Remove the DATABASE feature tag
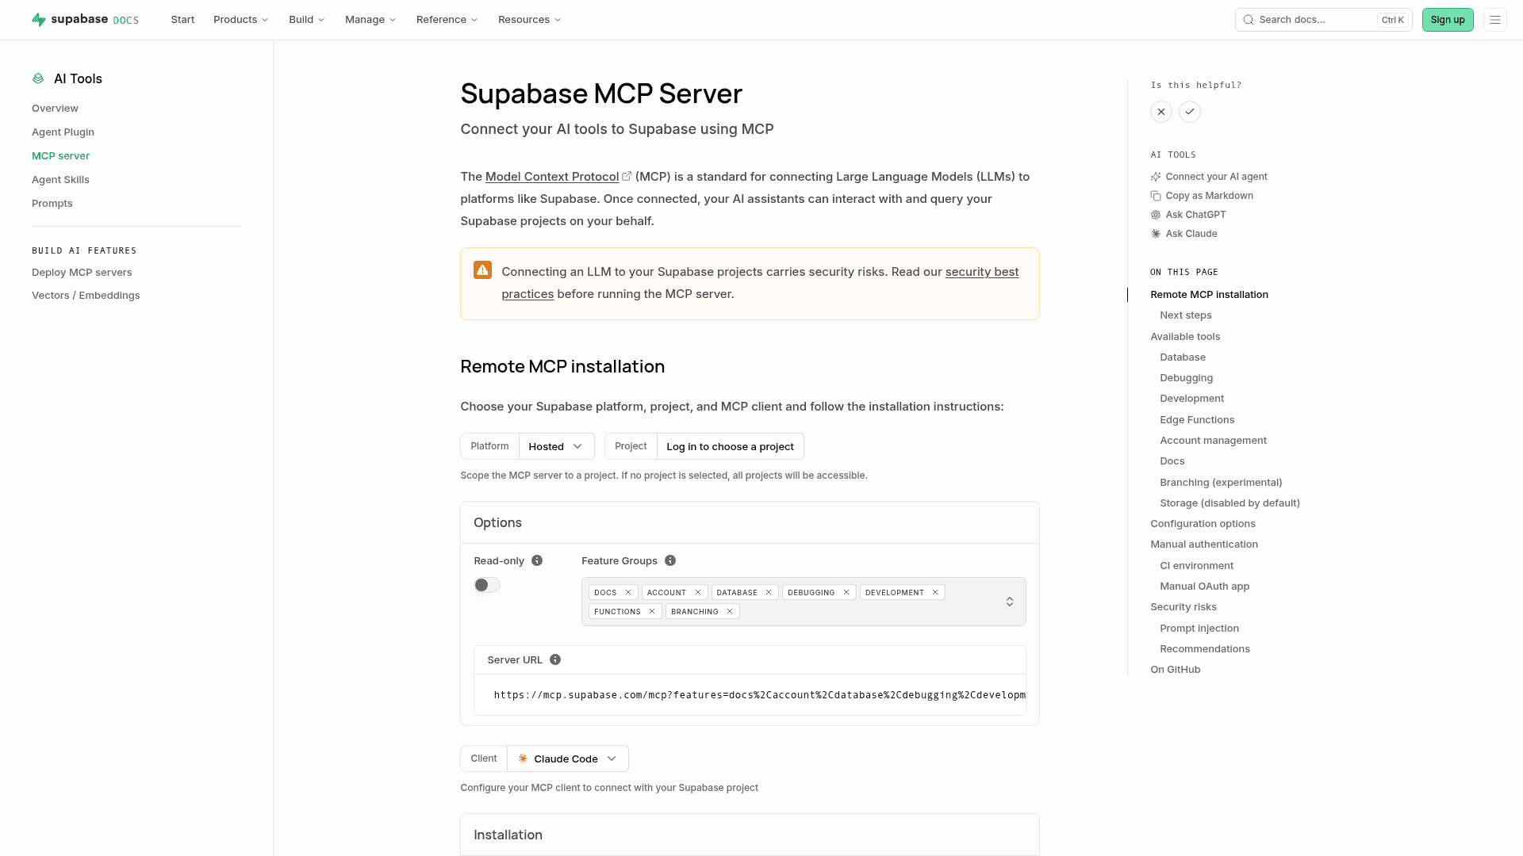 coord(769,592)
